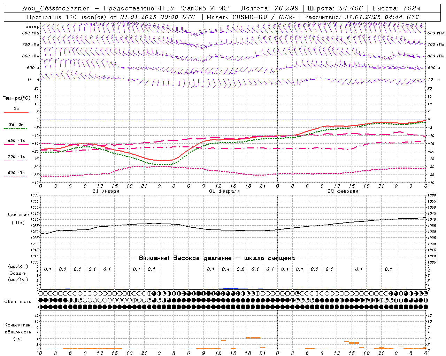446x356 pixels.
Task: Click the Высота: 102м value
Action: tap(396, 8)
